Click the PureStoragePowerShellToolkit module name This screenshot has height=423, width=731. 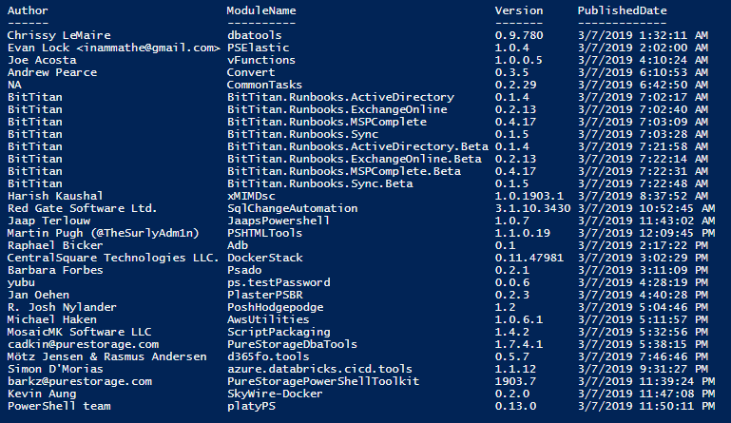[323, 381]
